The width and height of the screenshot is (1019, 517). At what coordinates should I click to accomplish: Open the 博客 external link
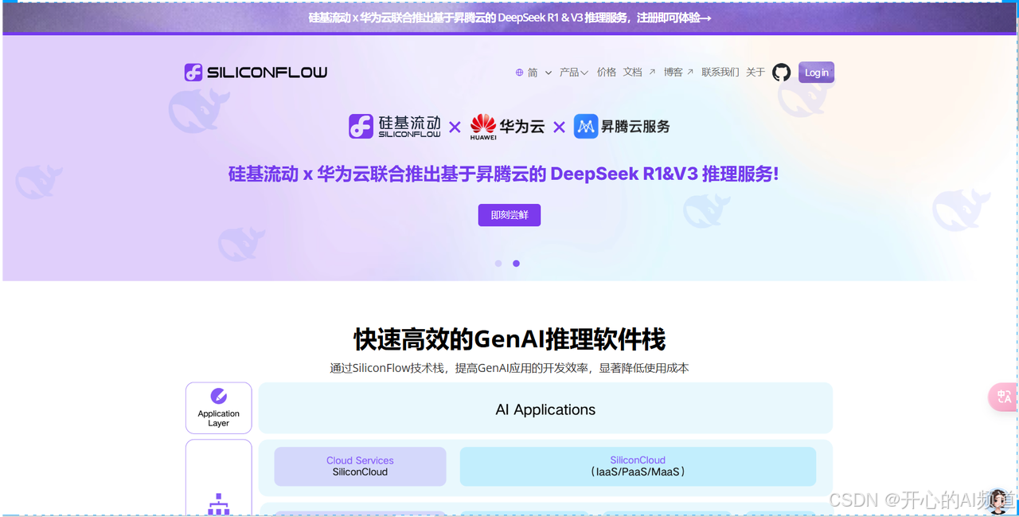pyautogui.click(x=678, y=72)
